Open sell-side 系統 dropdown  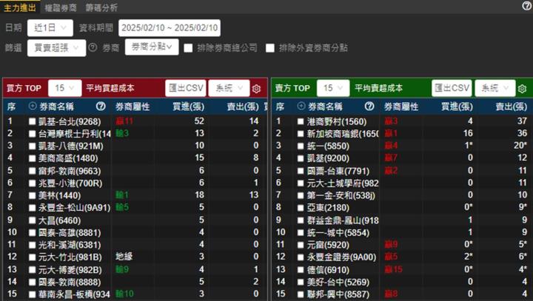click(495, 88)
